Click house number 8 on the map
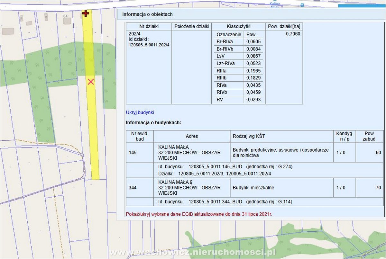The height and width of the screenshot is (259, 386). pos(46,16)
